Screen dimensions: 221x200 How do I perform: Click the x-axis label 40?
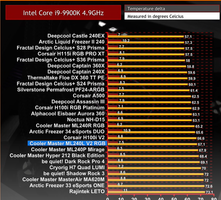pyautogui.click(x=161, y=198)
